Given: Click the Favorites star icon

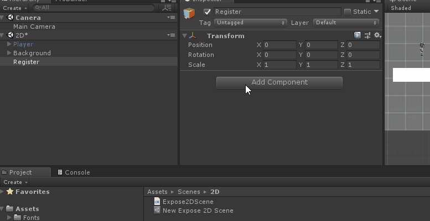Looking at the screenshot, I should click(10, 191).
